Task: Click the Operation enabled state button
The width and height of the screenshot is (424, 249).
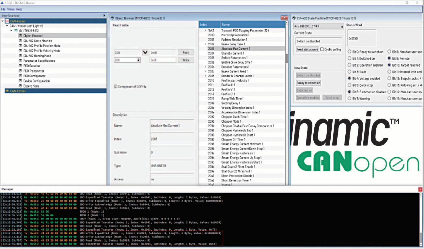Action: click(308, 98)
